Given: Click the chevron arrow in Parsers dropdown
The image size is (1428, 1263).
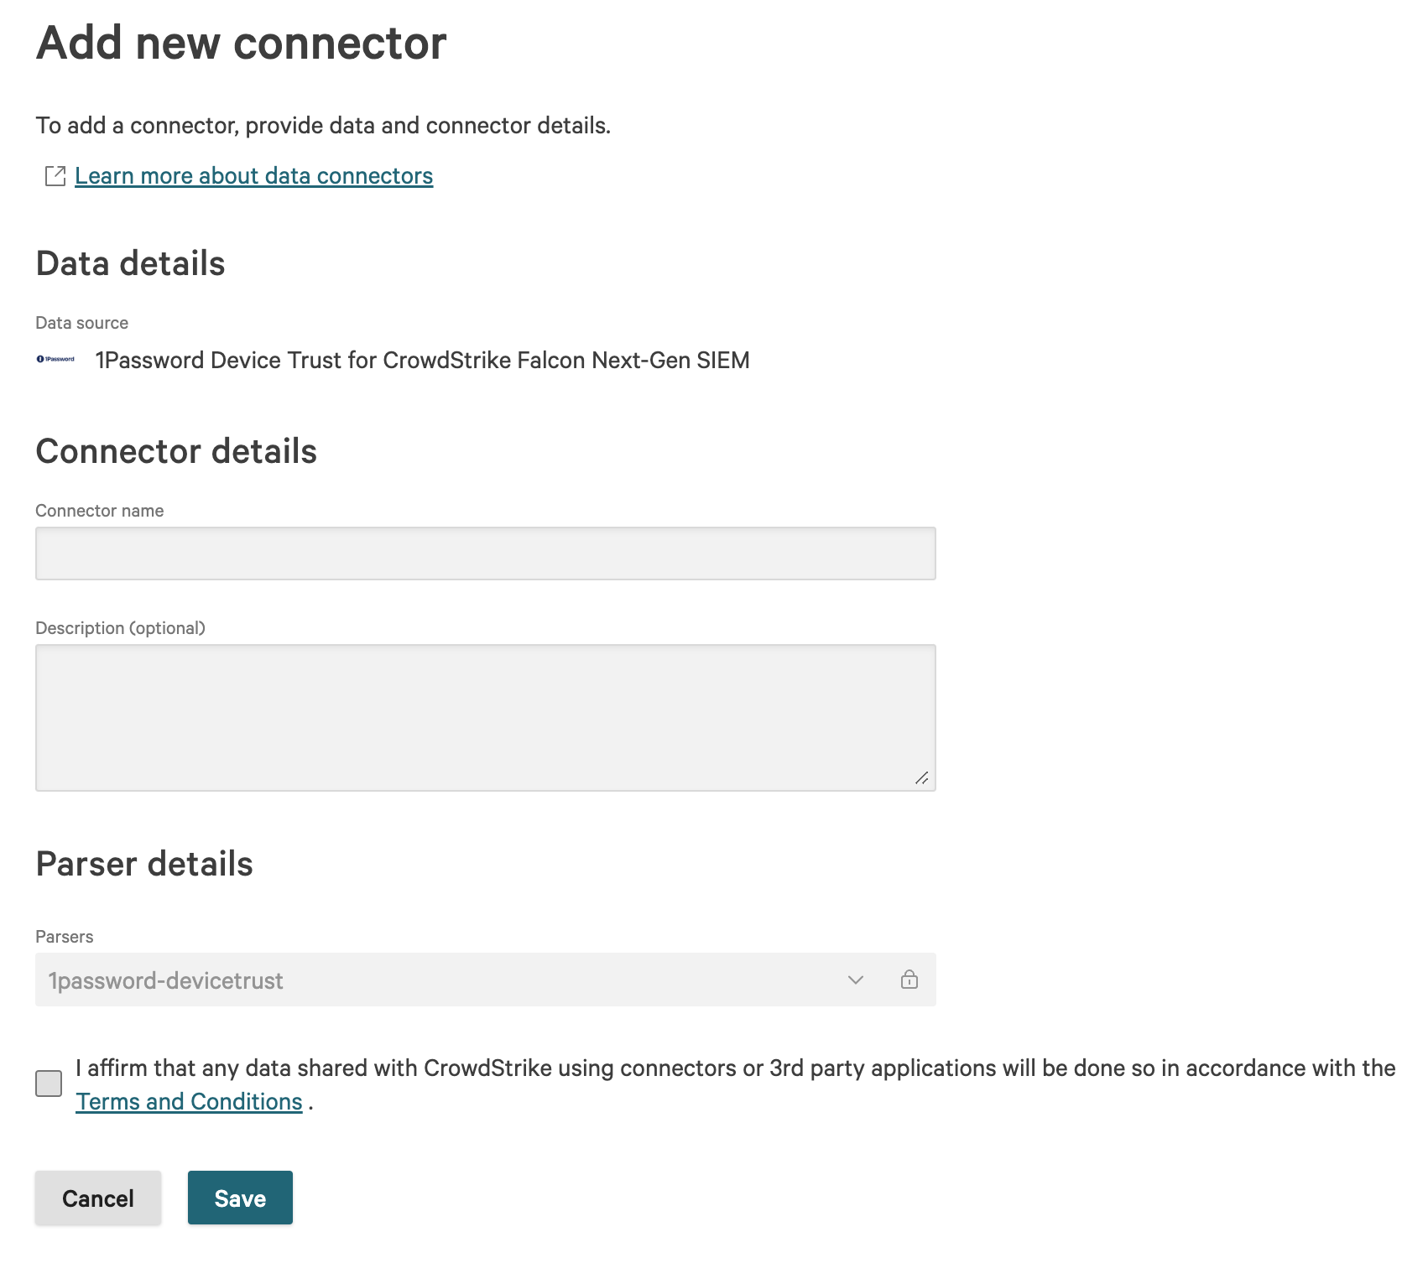Looking at the screenshot, I should (x=856, y=980).
